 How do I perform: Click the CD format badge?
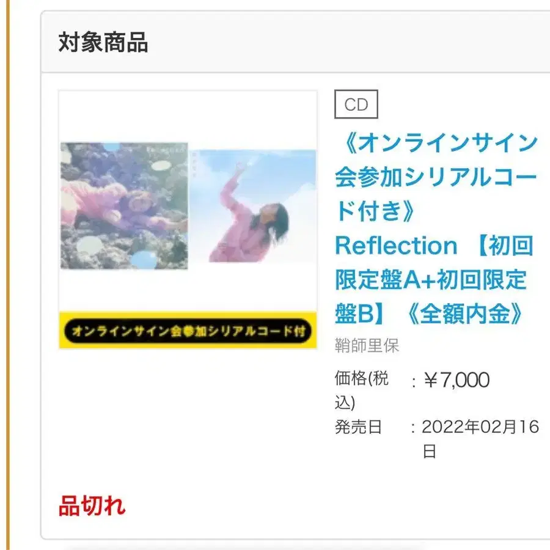[x=356, y=105]
